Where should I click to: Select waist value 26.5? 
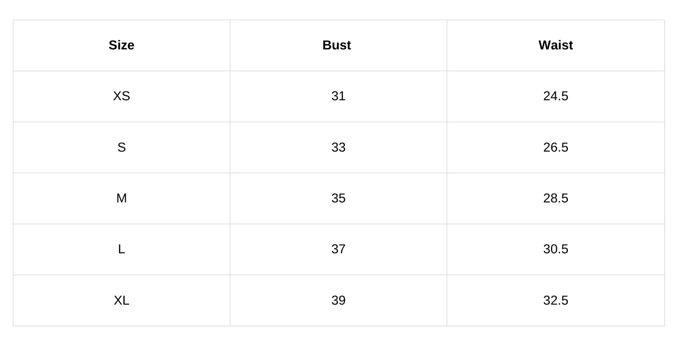tap(555, 147)
